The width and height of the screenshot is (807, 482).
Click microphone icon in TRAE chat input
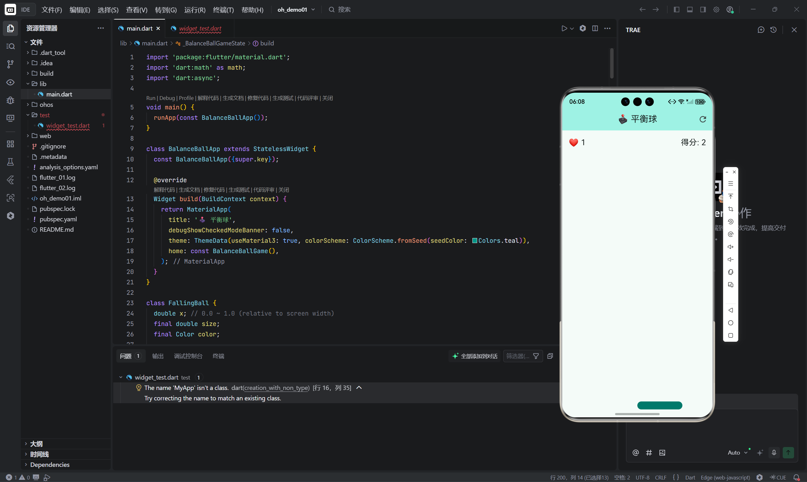coord(774,452)
